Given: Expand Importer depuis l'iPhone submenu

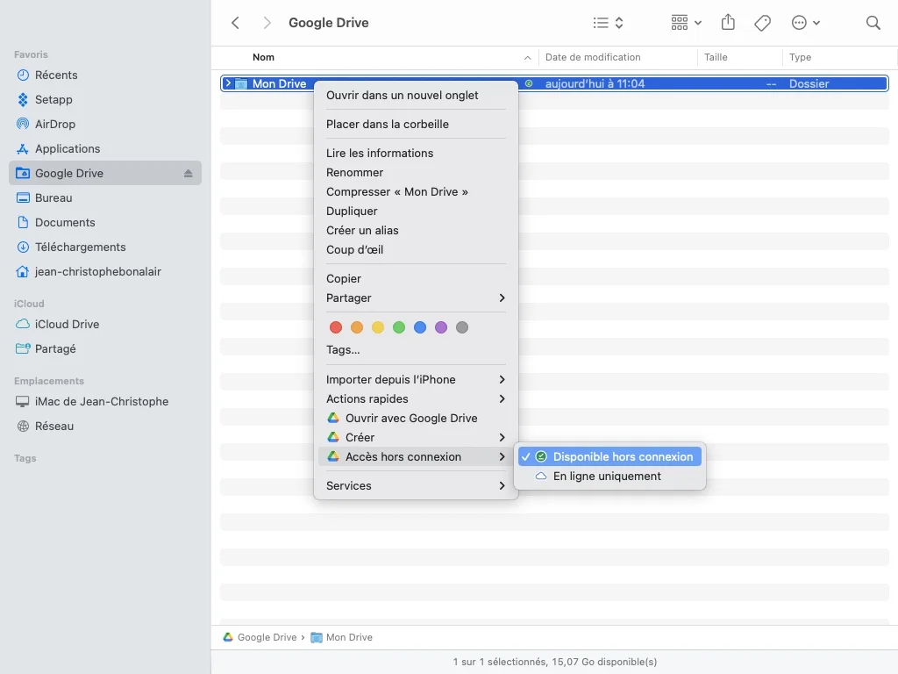Looking at the screenshot, I should coord(416,379).
